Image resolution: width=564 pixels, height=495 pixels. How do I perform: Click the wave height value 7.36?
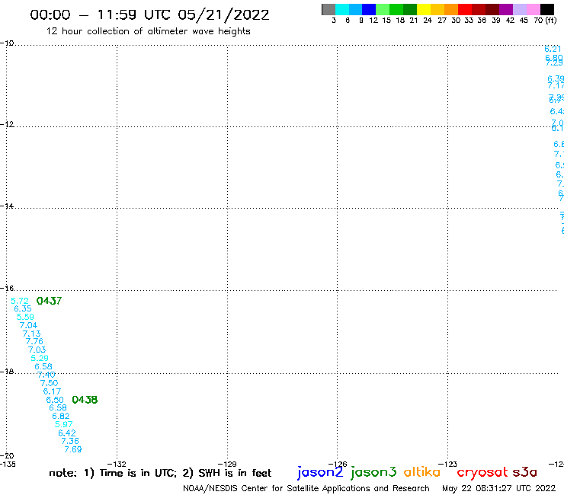pos(70,441)
